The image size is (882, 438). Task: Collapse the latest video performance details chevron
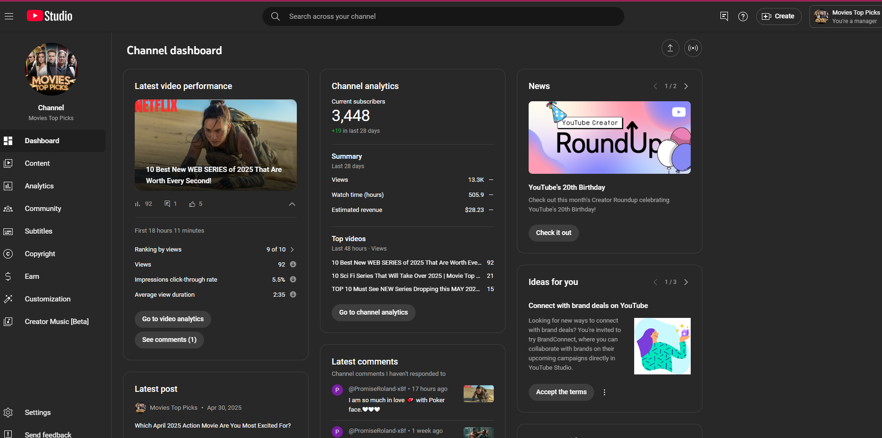(292, 204)
